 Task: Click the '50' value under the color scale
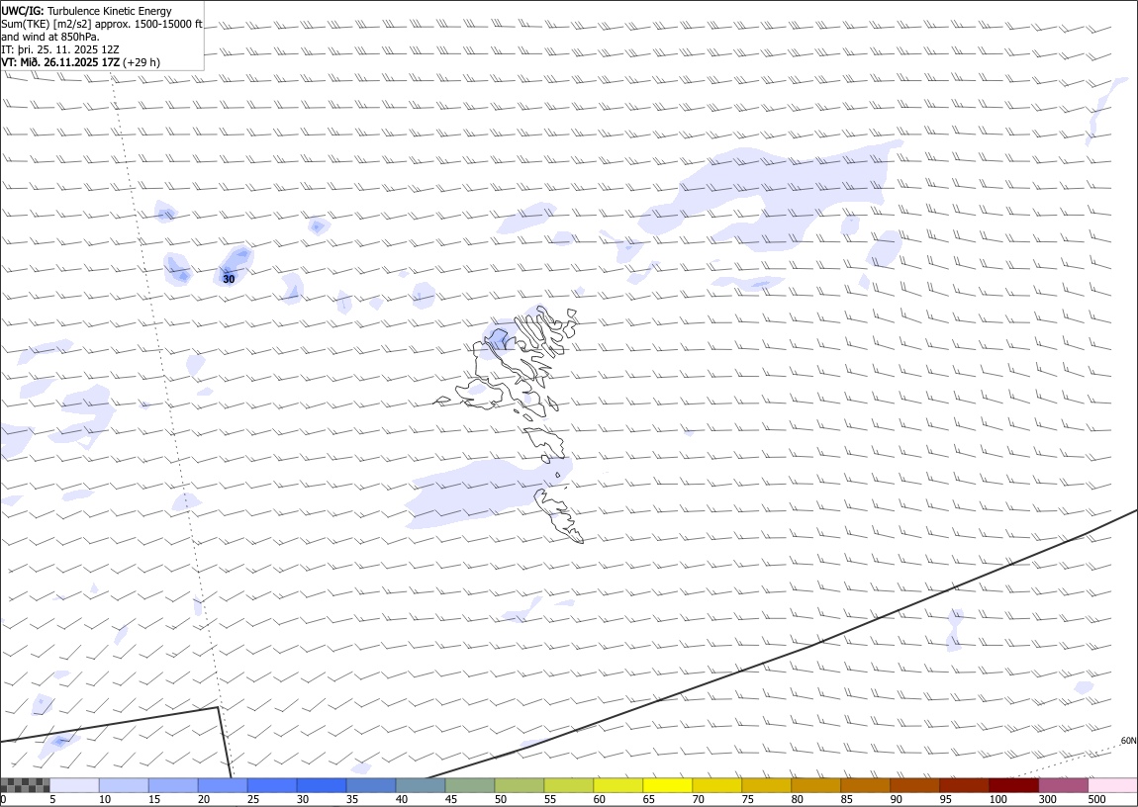click(501, 799)
